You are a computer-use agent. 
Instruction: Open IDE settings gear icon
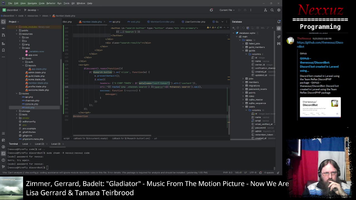pos(279,10)
